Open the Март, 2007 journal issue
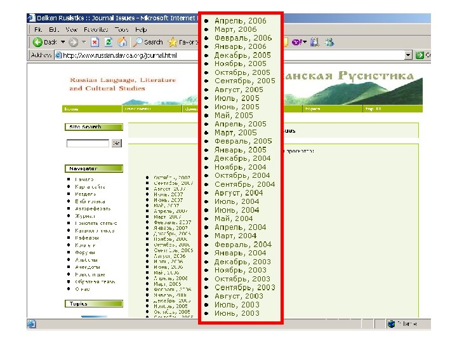 point(168,217)
